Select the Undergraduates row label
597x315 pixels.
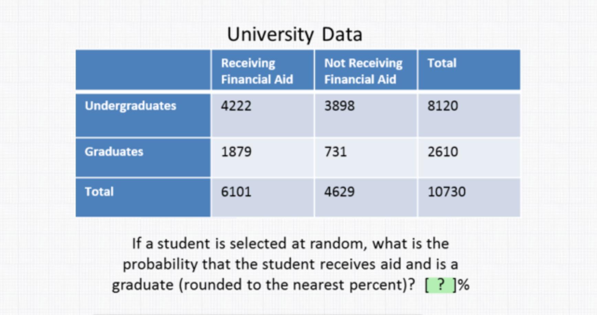click(143, 115)
